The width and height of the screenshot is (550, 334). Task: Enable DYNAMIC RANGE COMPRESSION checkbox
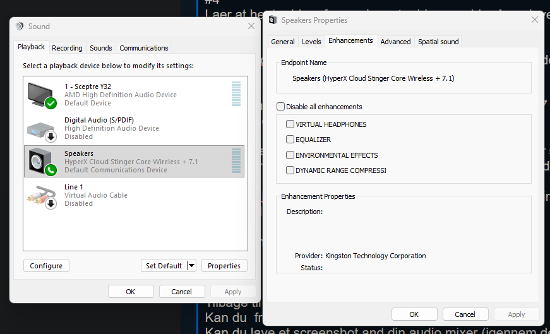pos(290,170)
